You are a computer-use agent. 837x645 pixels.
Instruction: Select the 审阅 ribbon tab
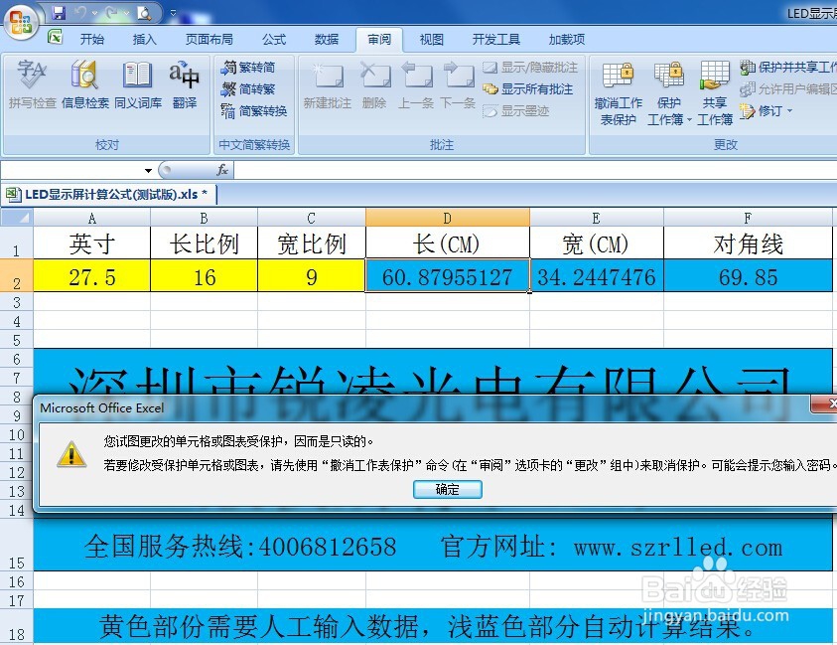coord(379,39)
